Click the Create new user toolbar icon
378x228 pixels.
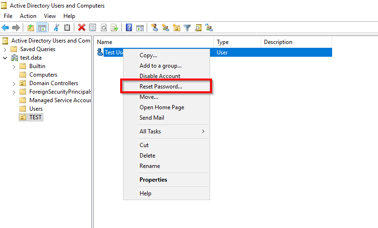pyautogui.click(x=155, y=27)
